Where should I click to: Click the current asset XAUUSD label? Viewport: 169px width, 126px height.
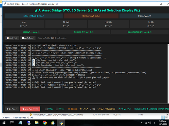point(106,109)
